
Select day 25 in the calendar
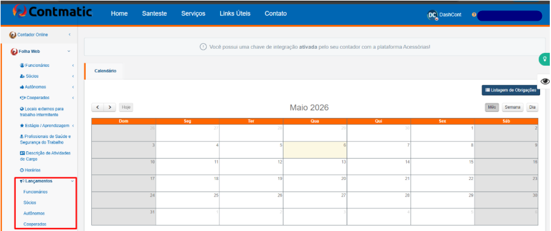[x=187, y=200]
